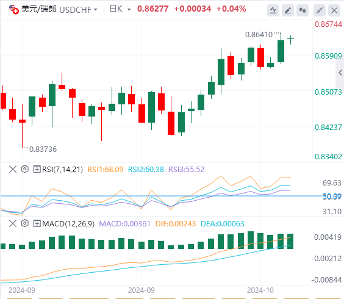Image resolution: width=344 pixels, height=299 pixels.
Task: Click the 2024-10 timeline date label
Action: (260, 290)
